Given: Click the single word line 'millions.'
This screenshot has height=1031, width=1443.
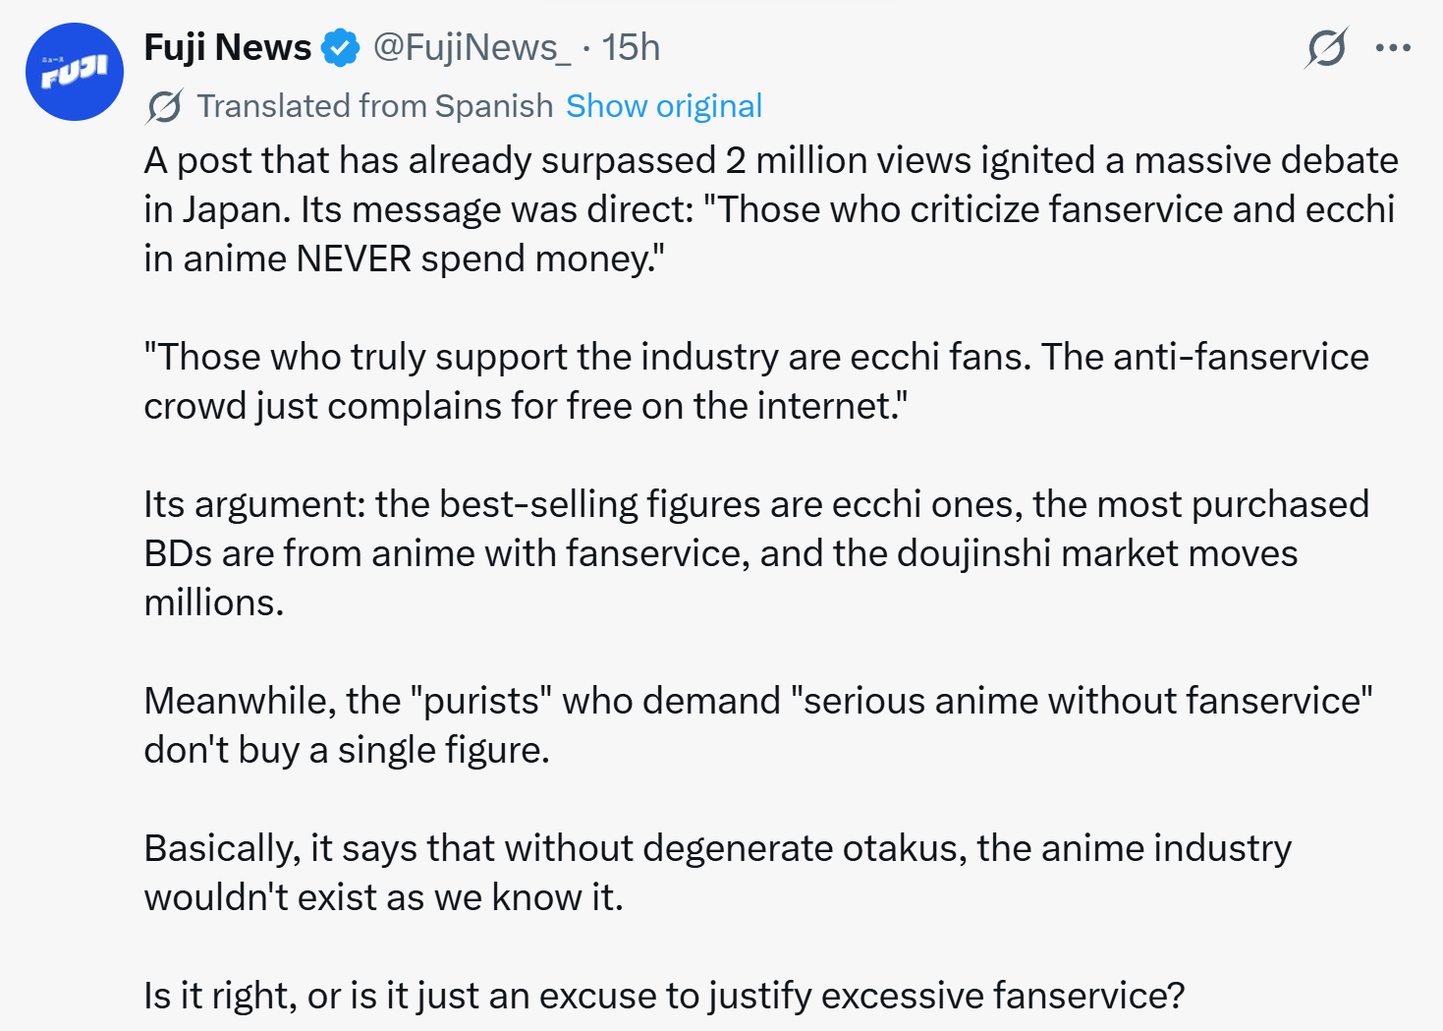Looking at the screenshot, I should click(214, 602).
